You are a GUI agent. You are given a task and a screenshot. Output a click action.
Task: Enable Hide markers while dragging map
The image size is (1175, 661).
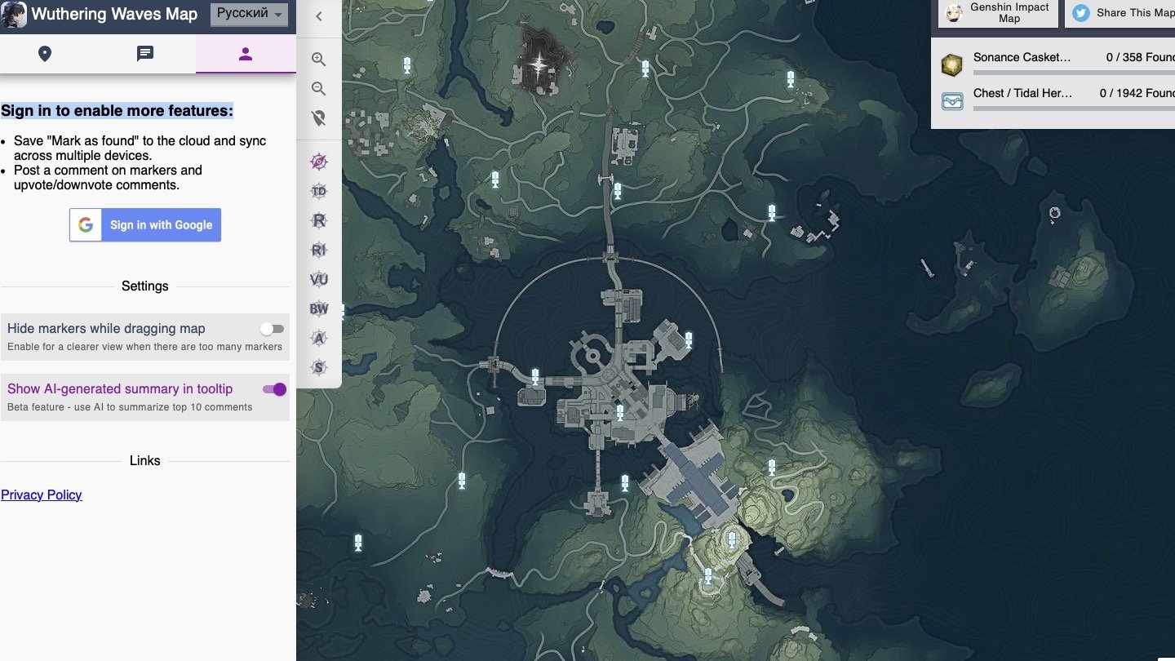[x=272, y=329]
